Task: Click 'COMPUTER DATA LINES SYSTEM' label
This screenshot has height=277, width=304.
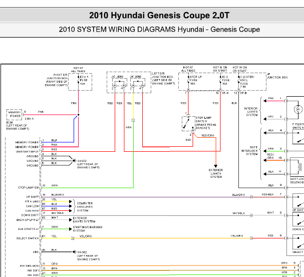Action: coord(85,207)
